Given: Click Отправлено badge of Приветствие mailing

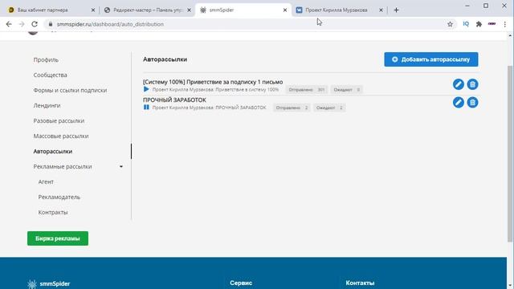Looking at the screenshot, I should [x=307, y=89].
